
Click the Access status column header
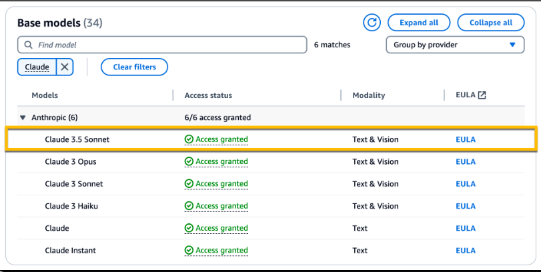(208, 95)
